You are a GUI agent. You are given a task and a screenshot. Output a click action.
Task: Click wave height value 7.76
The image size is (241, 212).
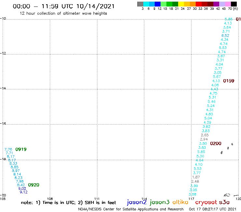[8, 149]
